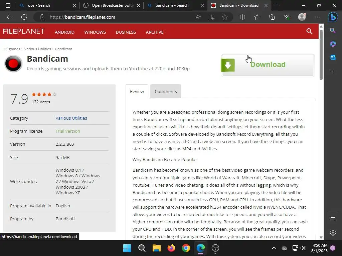Image resolution: width=342 pixels, height=256 pixels.
Task: Follow the Various Utilities breadcrumb link
Action: [x=37, y=49]
